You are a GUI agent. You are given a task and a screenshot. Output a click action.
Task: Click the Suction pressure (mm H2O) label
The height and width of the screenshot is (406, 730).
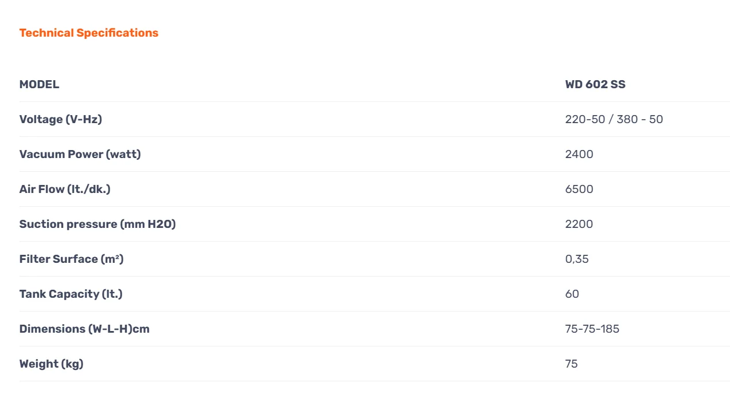tap(97, 224)
